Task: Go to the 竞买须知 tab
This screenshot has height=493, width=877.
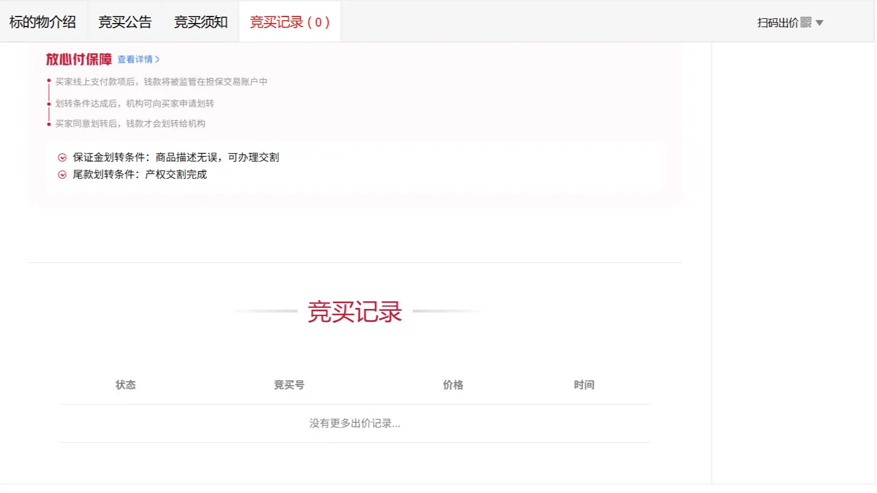Action: (x=201, y=22)
